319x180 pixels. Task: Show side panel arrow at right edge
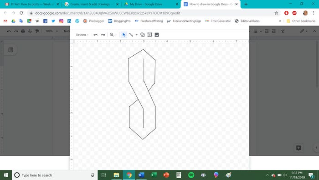click(316, 148)
